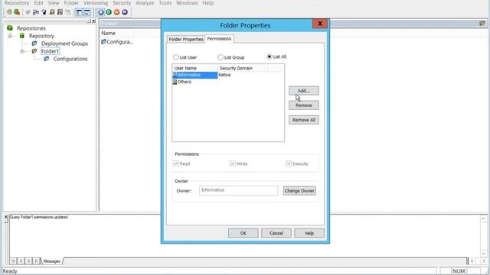
Task: Launch the Repository Manager with the R icon
Action: coord(101,12)
